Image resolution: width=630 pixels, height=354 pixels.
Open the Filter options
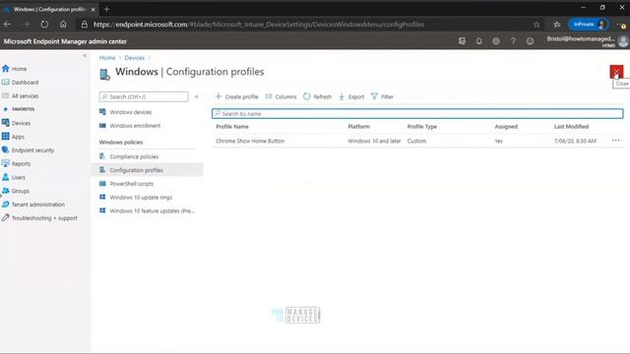(x=382, y=96)
